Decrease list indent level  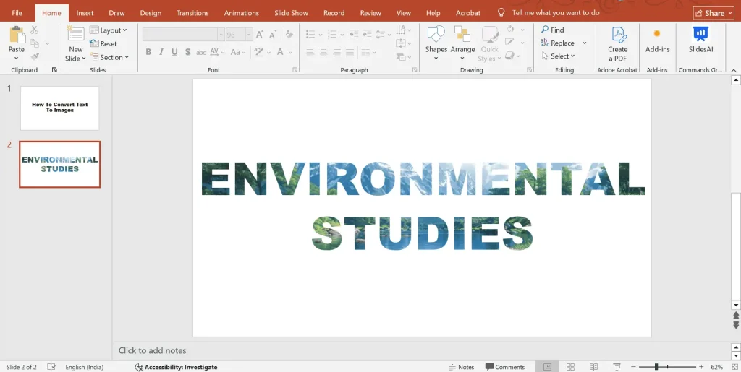point(353,35)
